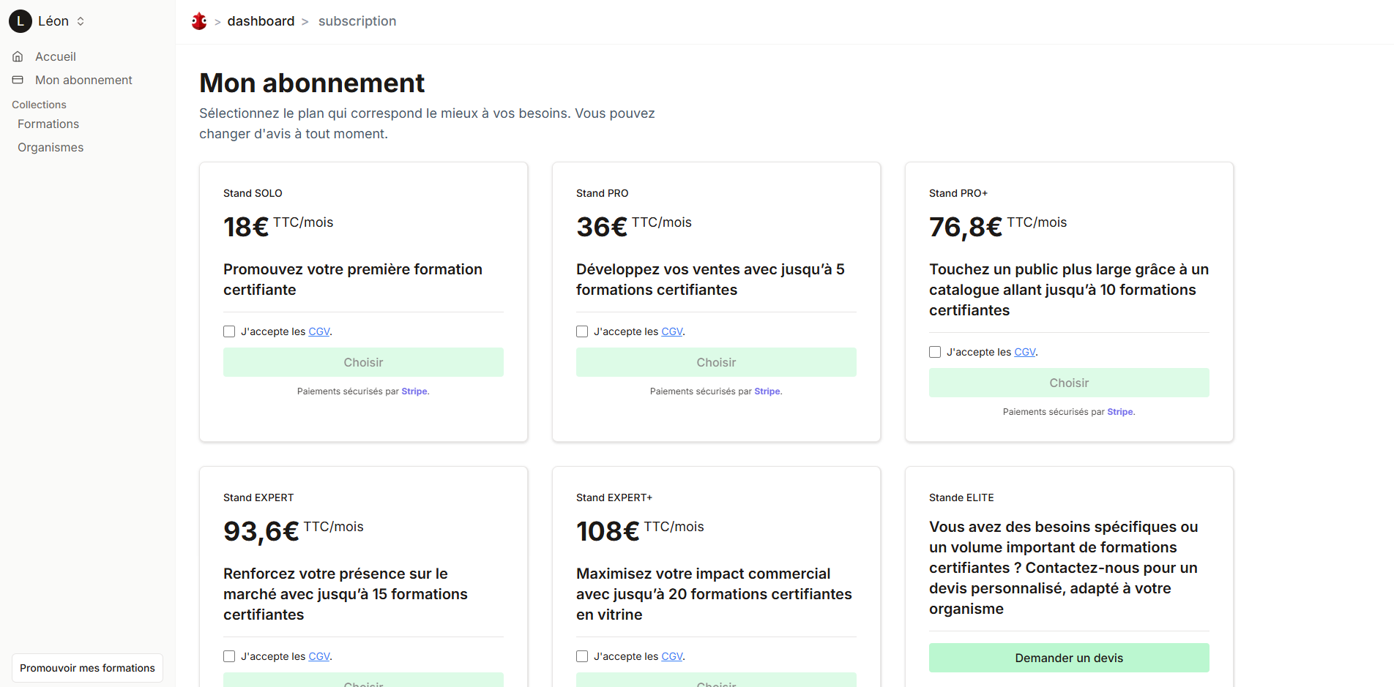Click the Léon avatar circle
This screenshot has height=687, width=1394.
[20, 21]
